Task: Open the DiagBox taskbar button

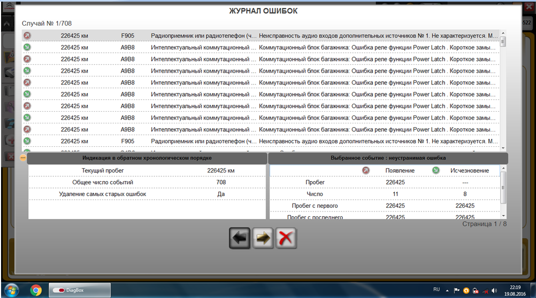Action: (80, 290)
